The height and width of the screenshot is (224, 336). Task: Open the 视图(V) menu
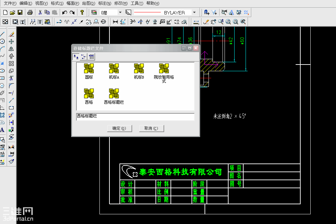pos(42,3)
